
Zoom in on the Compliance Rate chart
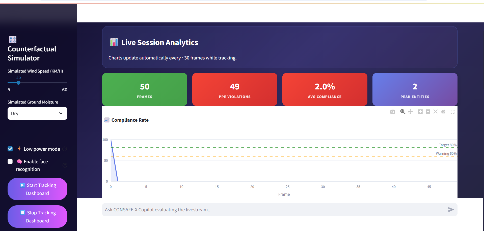[x=420, y=112]
